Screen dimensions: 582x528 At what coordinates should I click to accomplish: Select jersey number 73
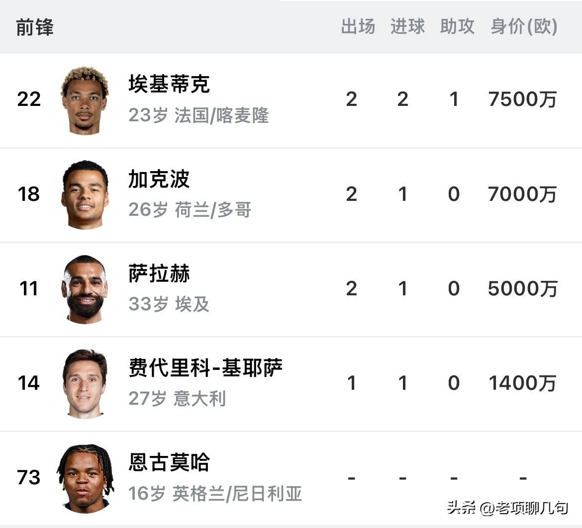(x=29, y=477)
